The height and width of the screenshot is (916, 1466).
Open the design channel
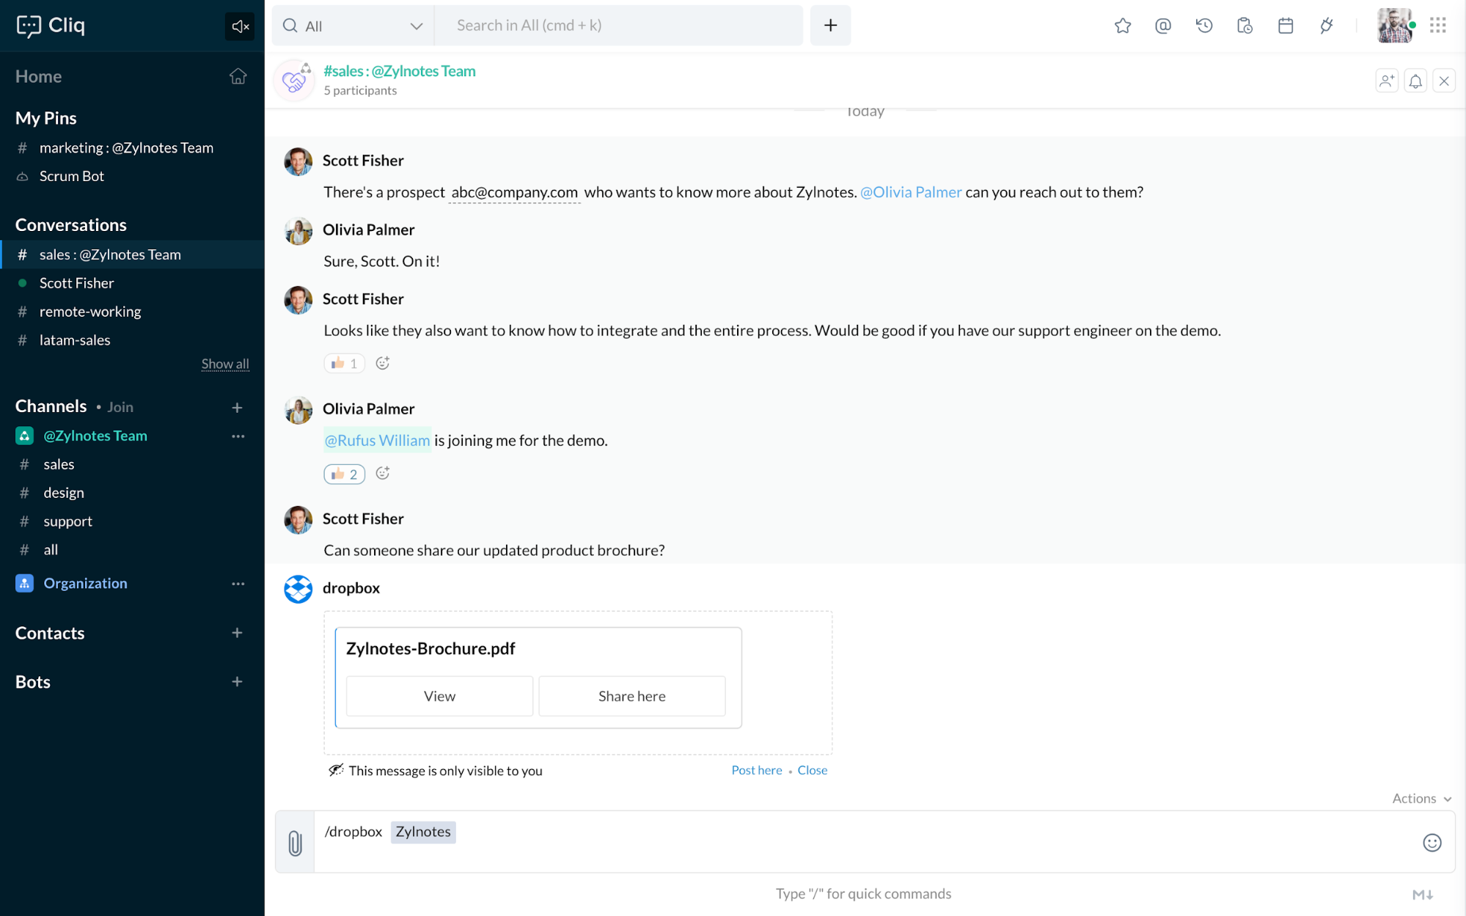(64, 493)
